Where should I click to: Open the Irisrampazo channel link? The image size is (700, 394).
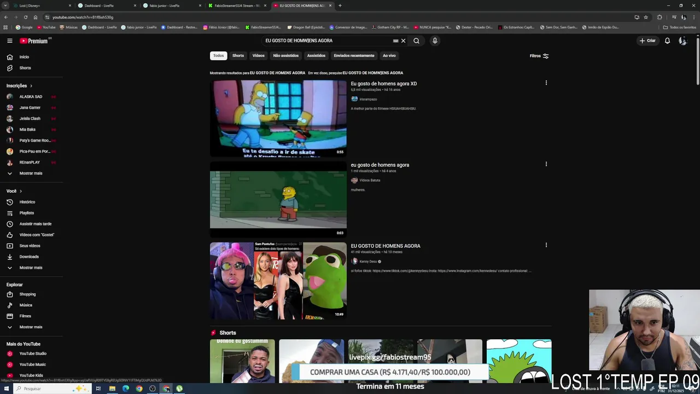368,99
